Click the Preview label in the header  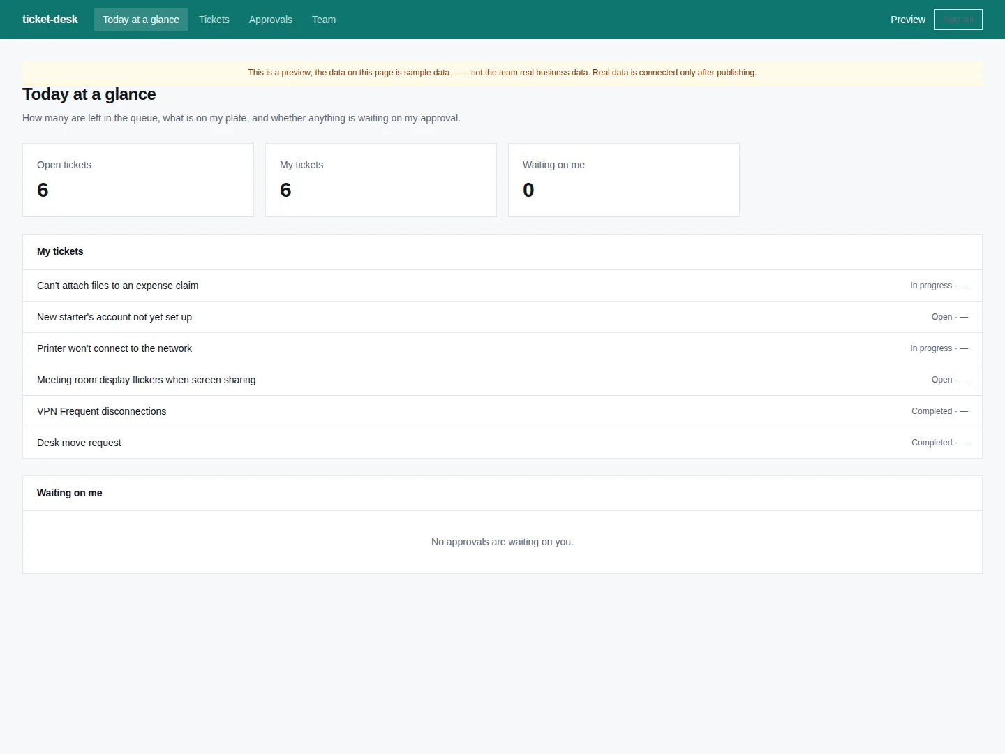[x=908, y=20]
